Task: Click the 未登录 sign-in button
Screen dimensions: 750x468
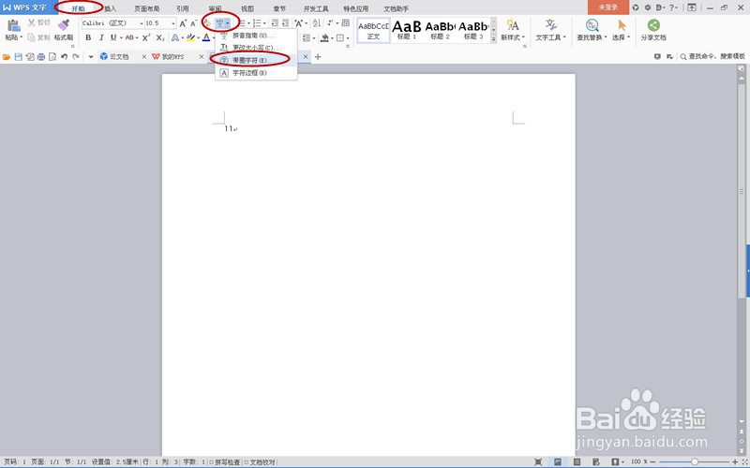Action: [x=607, y=7]
